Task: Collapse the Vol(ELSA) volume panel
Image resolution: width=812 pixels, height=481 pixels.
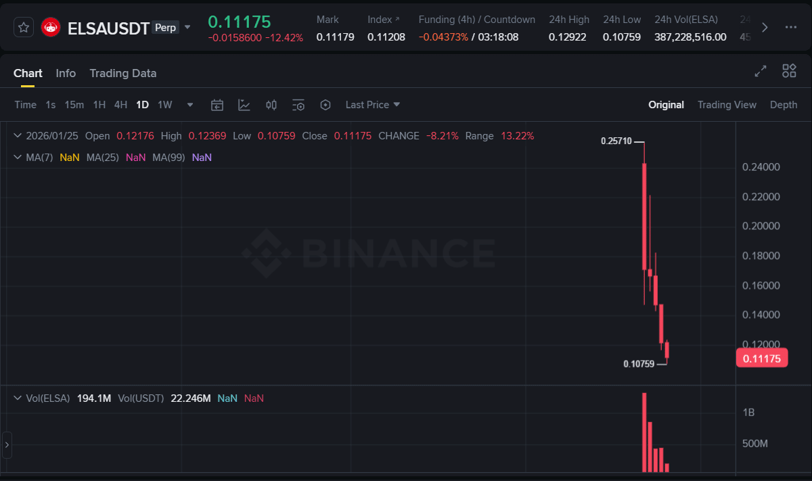Action: 17,398
